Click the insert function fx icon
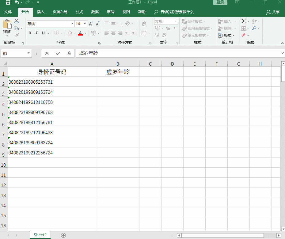This screenshot has height=239, width=285. (69, 53)
